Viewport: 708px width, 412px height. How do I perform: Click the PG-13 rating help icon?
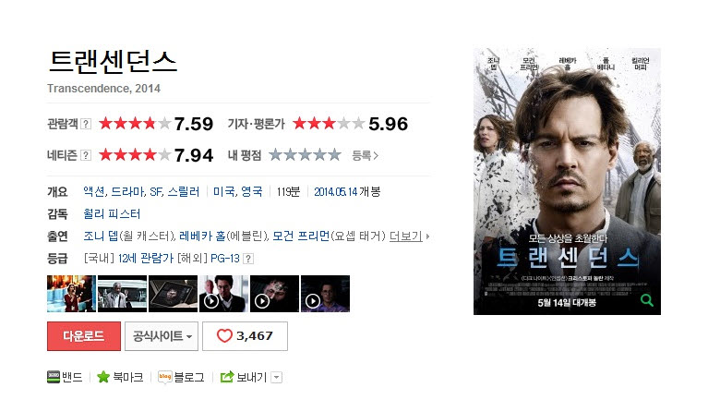click(248, 259)
